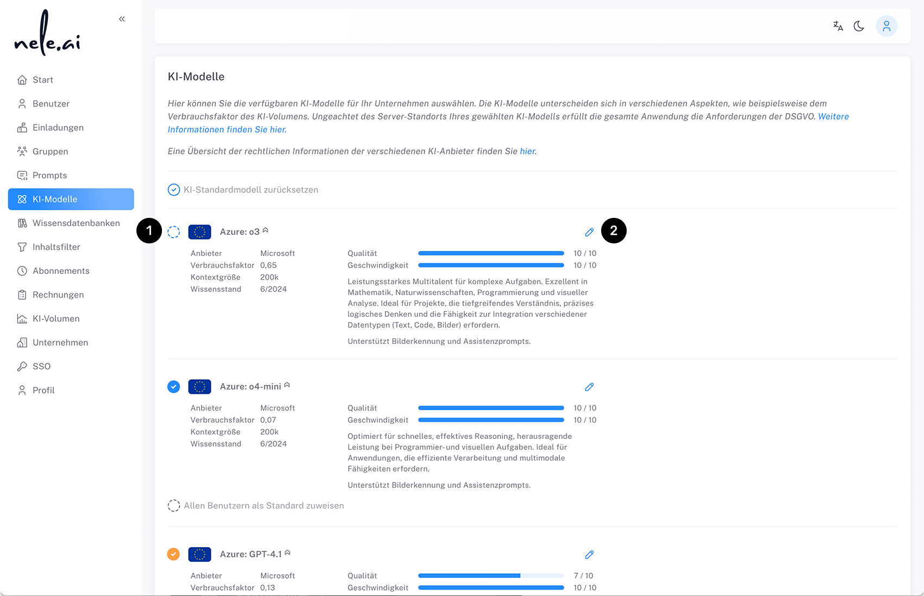Click EU flag of Azure: GPT-4.1
This screenshot has height=596, width=924.
199,555
